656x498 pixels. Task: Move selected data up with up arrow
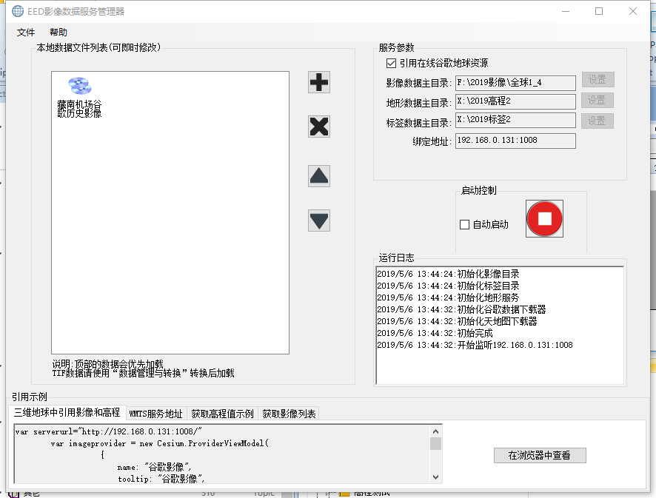[x=319, y=176]
